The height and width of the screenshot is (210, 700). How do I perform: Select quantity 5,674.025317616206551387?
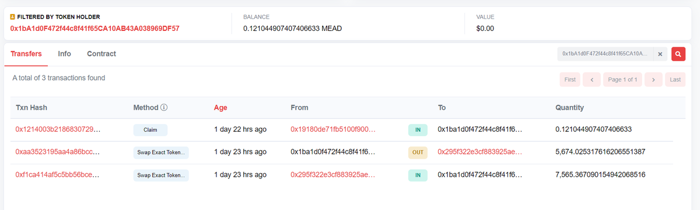point(600,152)
